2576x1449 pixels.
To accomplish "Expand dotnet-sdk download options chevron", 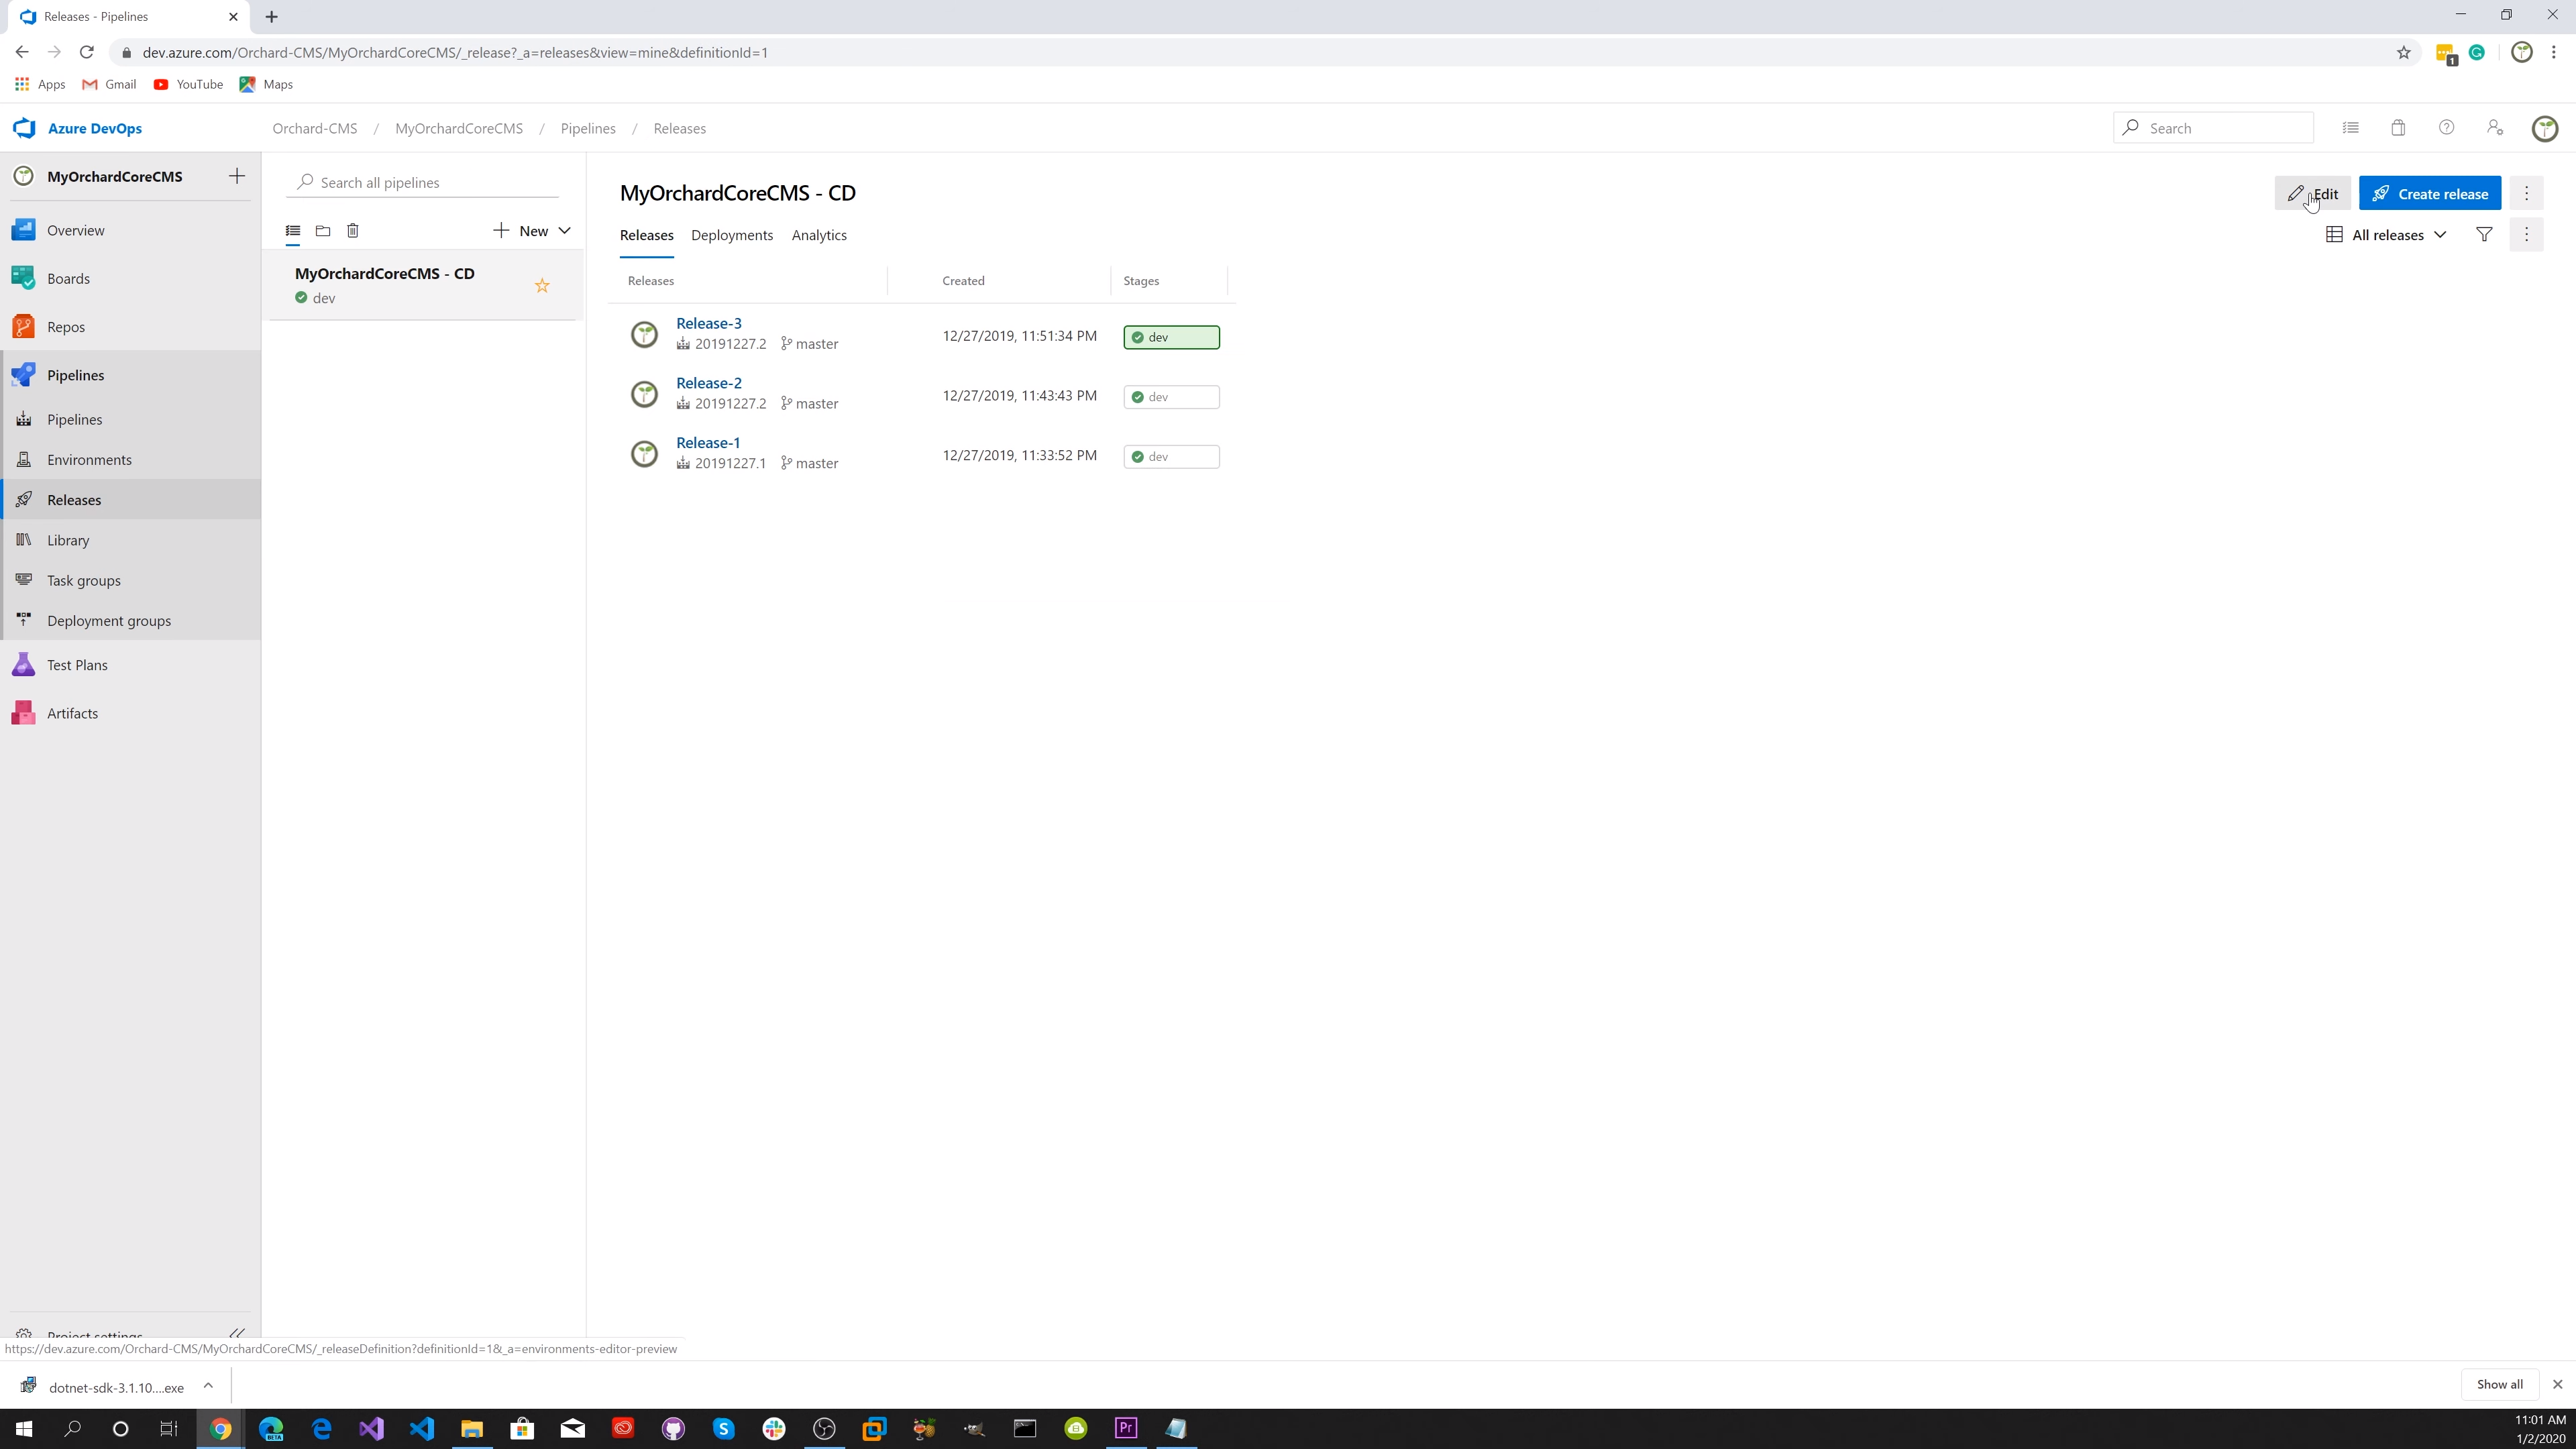I will (x=208, y=1386).
